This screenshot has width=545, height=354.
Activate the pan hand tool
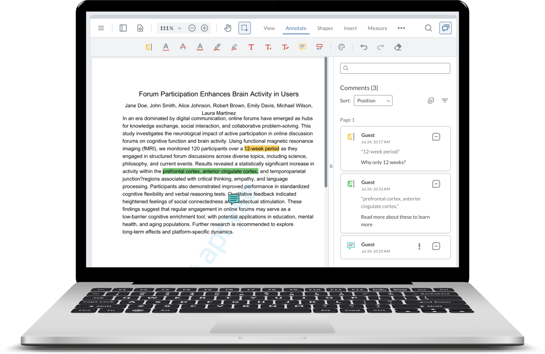pyautogui.click(x=228, y=28)
